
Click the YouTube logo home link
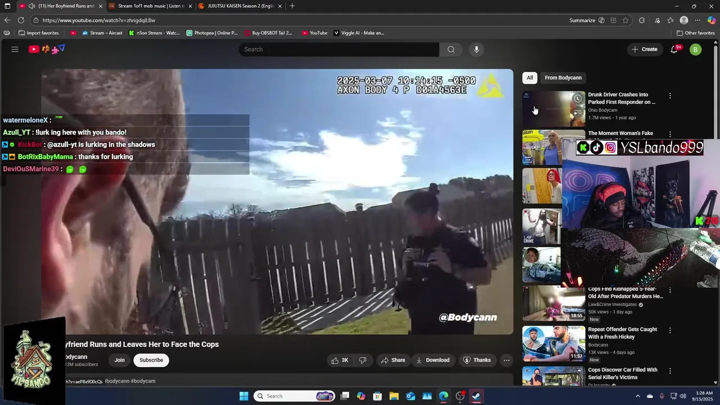point(47,49)
